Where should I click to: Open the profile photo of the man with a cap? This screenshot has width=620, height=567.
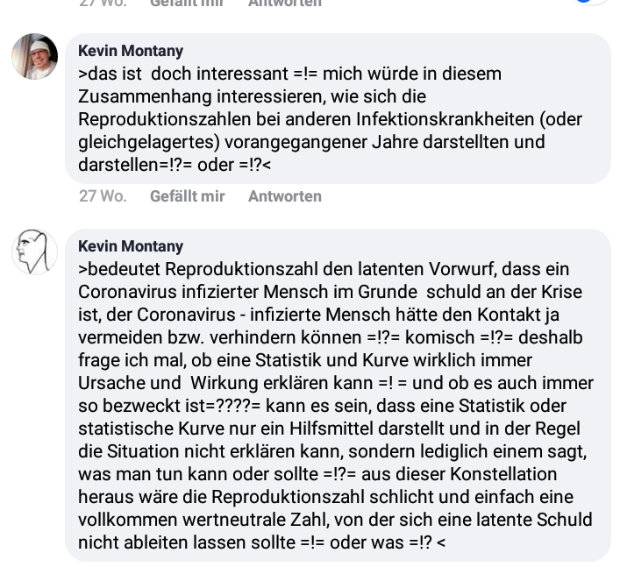35,56
